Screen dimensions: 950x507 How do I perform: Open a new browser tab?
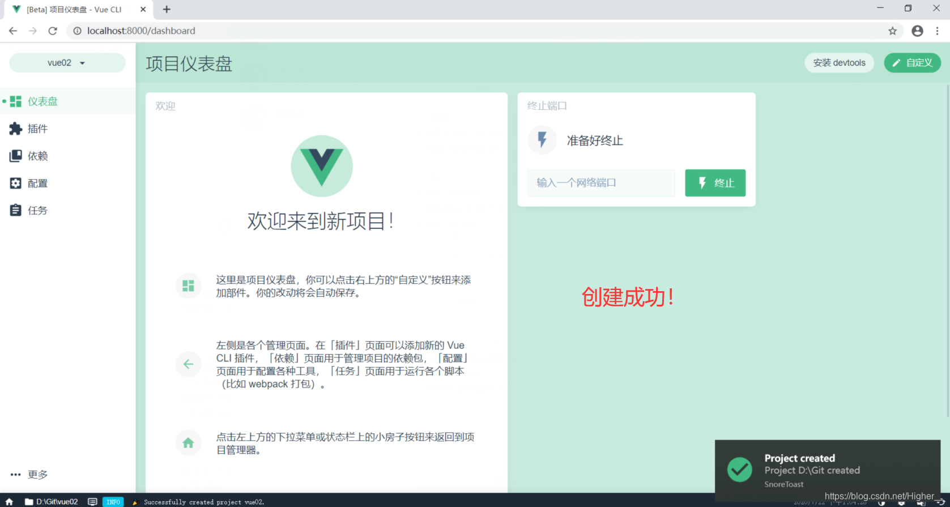pos(167,9)
